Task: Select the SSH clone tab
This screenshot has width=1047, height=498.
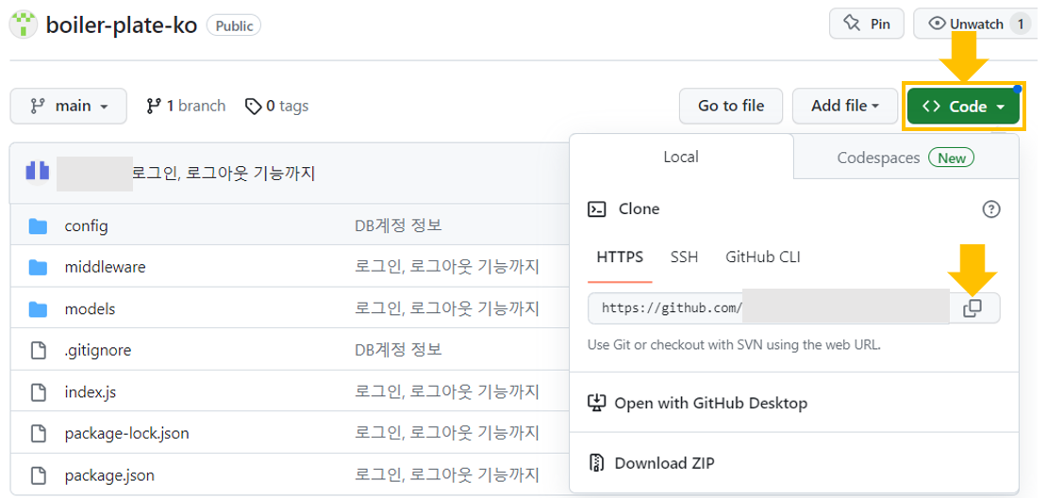Action: [685, 257]
